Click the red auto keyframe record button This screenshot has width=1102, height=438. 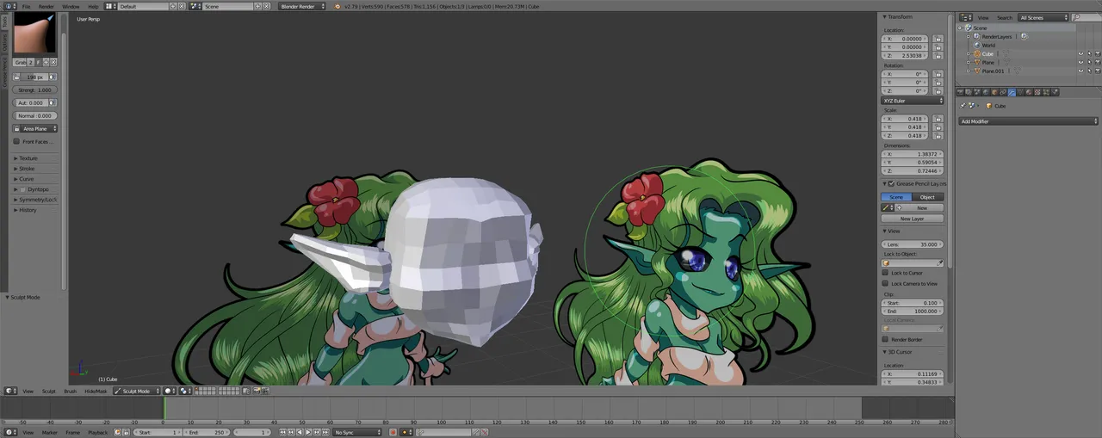tap(393, 432)
